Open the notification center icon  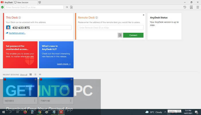pyautogui.click(x=196, y=112)
